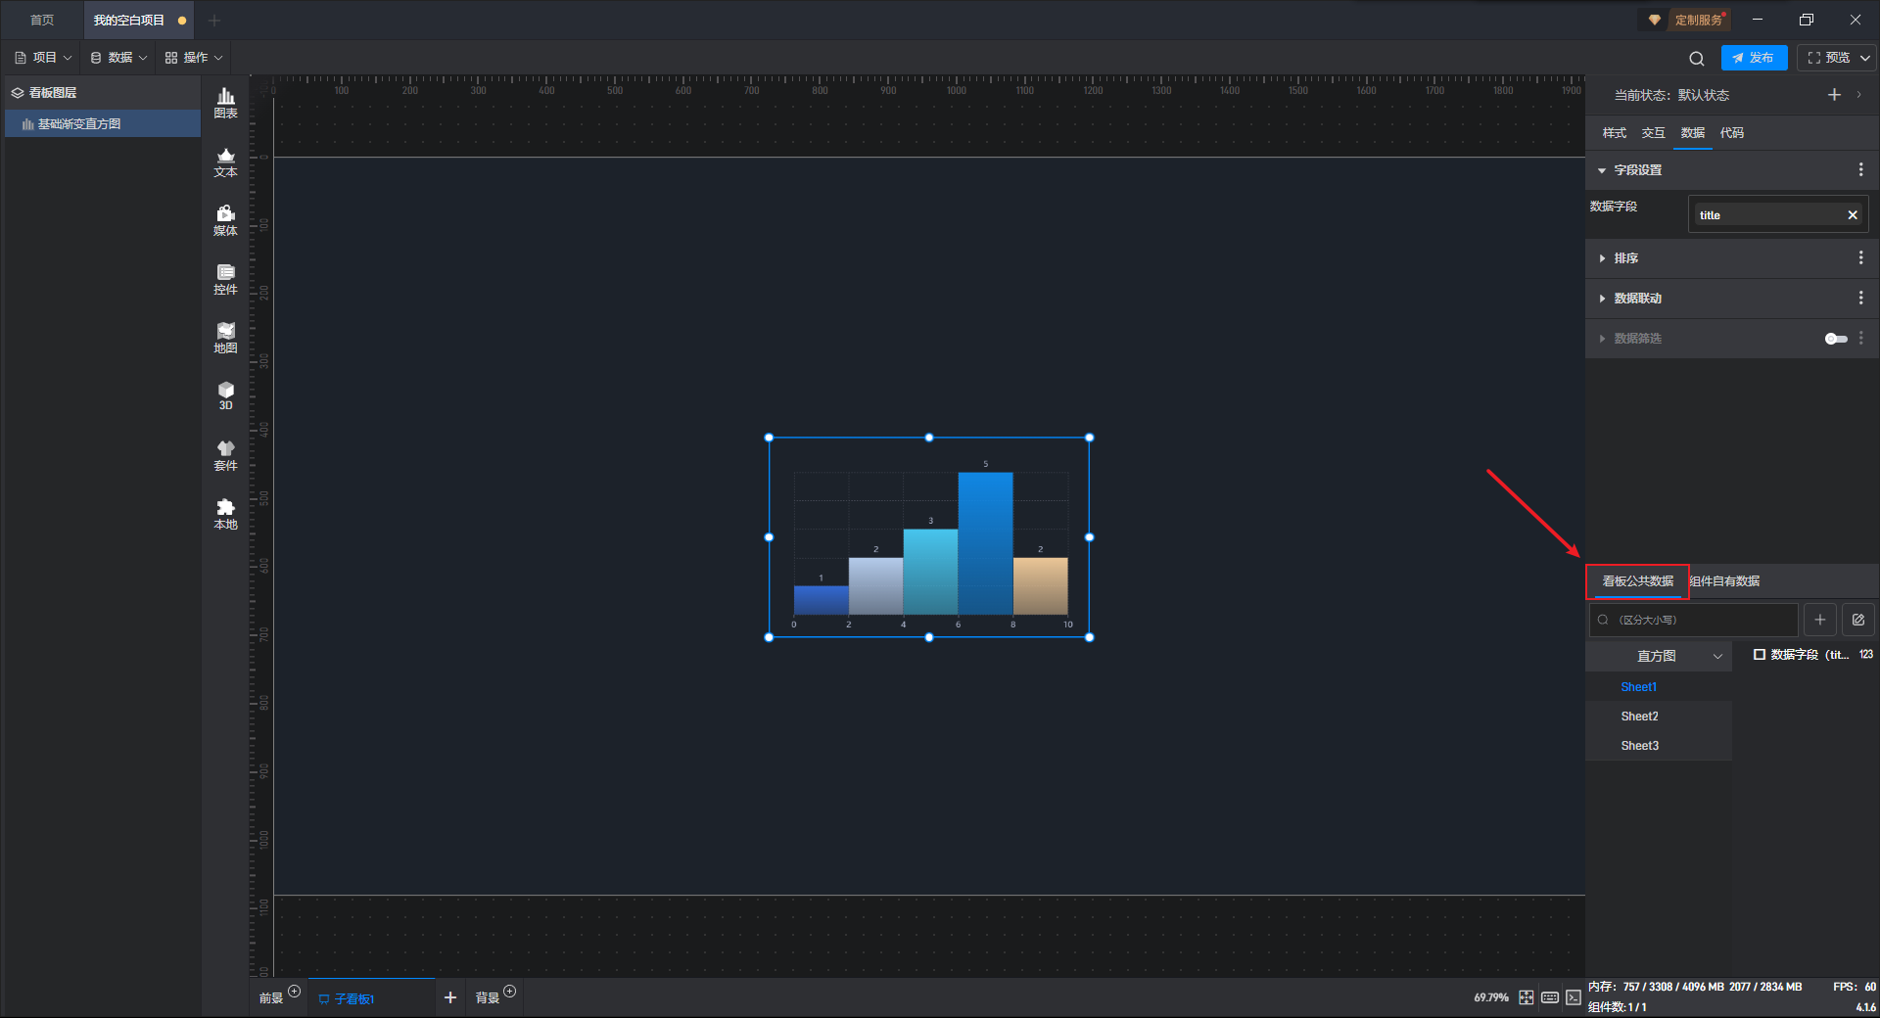Add a 背景 background layer with circled plus
This screenshot has height=1018, width=1880.
510,992
